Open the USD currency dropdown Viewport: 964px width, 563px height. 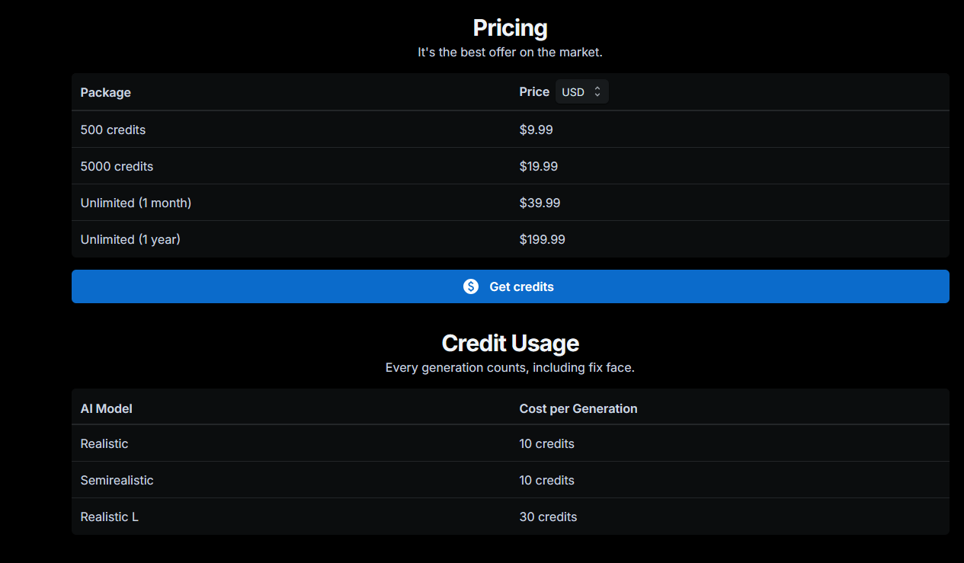(581, 91)
